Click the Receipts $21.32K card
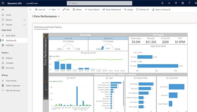 pos(151,40)
